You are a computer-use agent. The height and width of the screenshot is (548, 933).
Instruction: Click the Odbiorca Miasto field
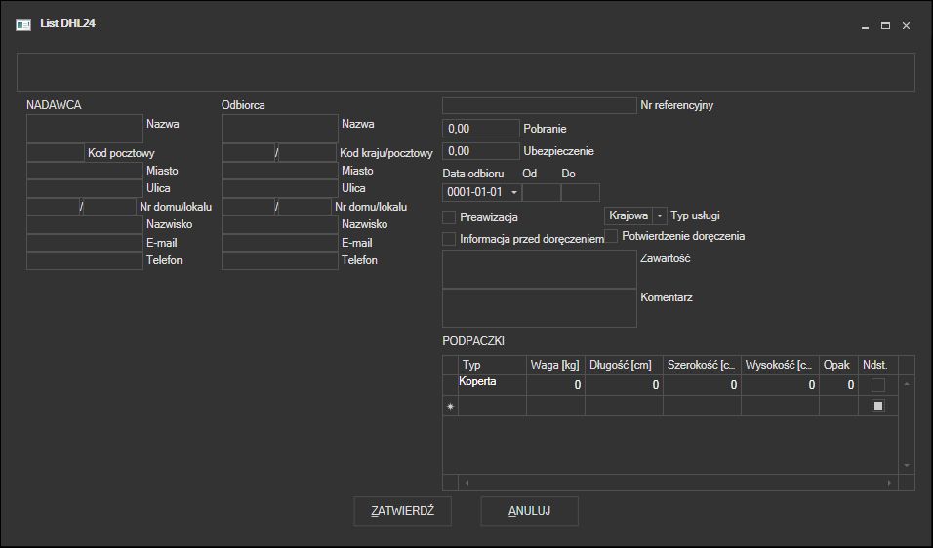pos(280,171)
